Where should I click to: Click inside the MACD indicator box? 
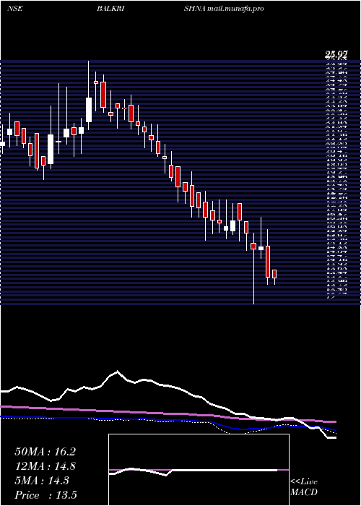pos(199,470)
